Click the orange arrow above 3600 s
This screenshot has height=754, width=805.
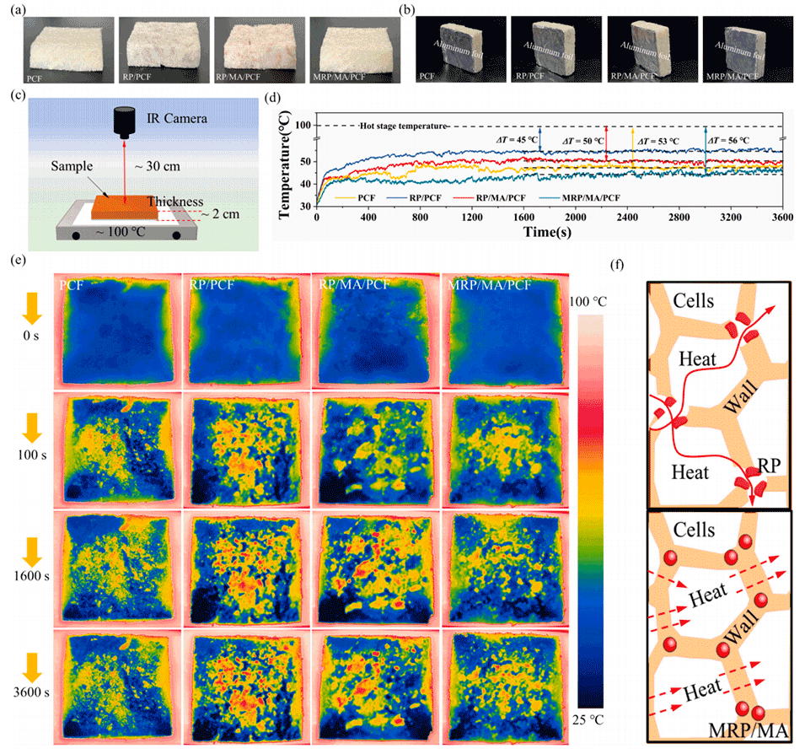pyautogui.click(x=31, y=650)
